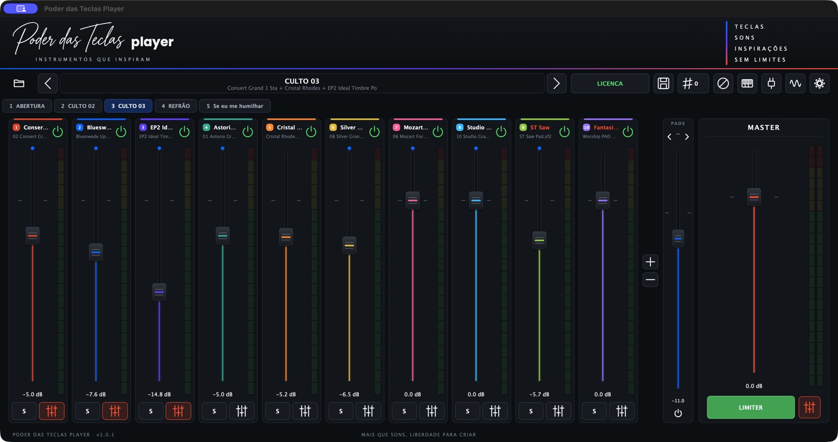Open mixer EQ for Blueswede channel
838x442 pixels.
[x=115, y=411]
